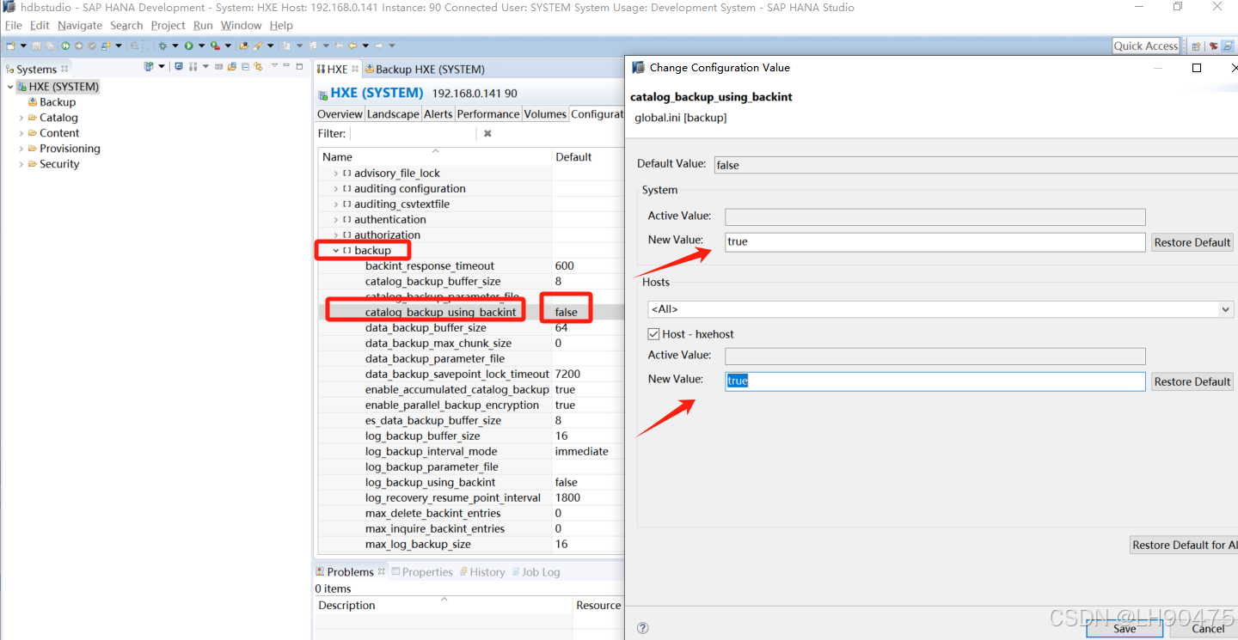Click the New wizard icon in main toolbar
Screen dimensions: 1238x640
point(10,46)
